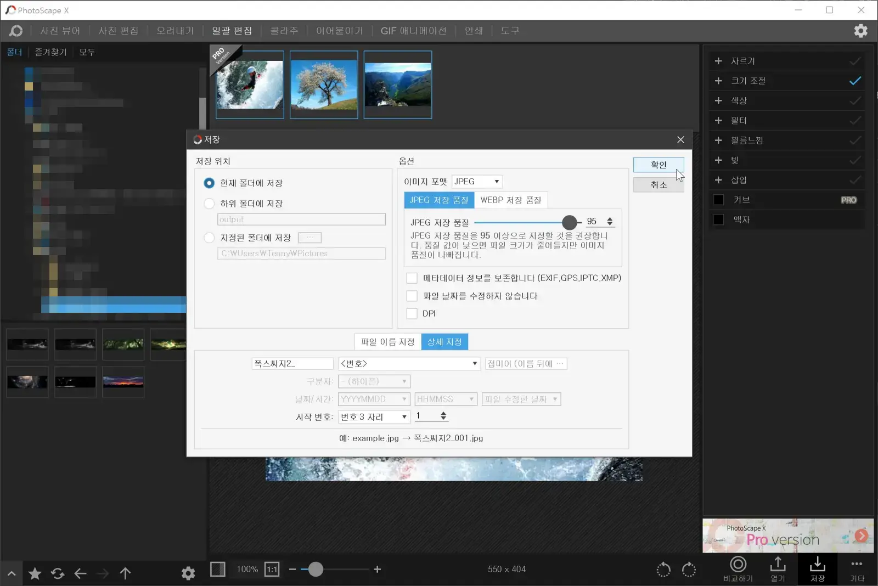Close the 저장 dialog
This screenshot has width=878, height=586.
(x=680, y=139)
